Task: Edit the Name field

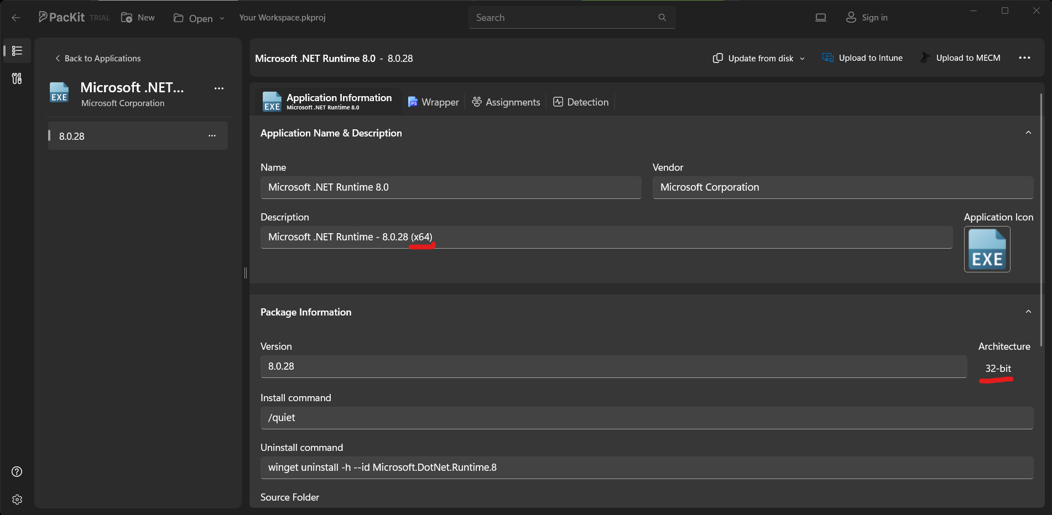Action: tap(451, 187)
